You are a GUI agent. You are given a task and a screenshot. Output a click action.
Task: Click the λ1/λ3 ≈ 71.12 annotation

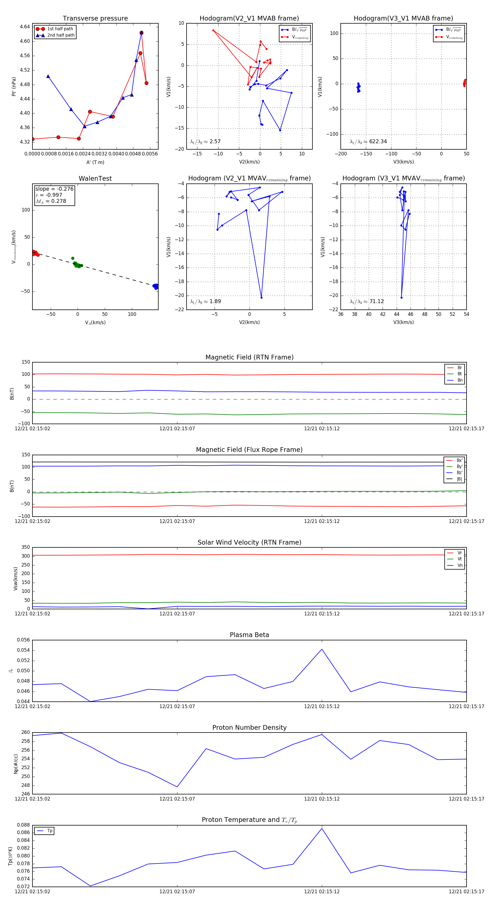[x=366, y=301]
